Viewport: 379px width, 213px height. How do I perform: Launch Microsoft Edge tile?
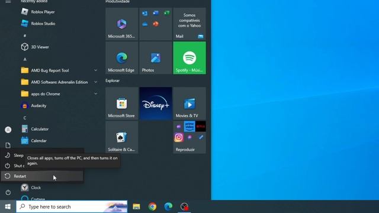pyautogui.click(x=122, y=58)
